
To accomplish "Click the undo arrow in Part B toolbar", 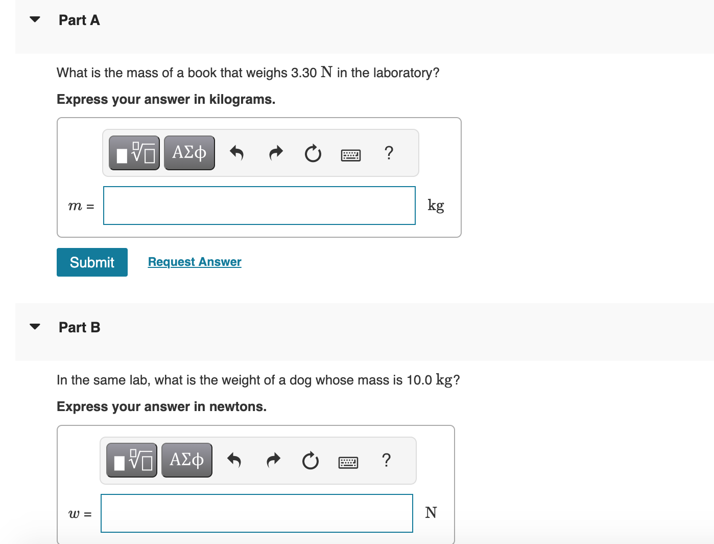I will [x=234, y=460].
